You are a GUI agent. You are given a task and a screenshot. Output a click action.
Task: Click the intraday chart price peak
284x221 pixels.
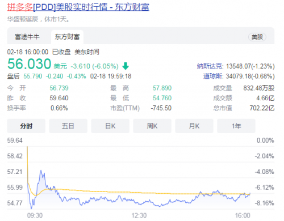click(41, 171)
